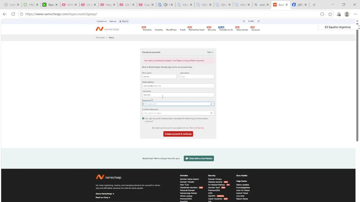View site information lock icon in address bar

click(x=21, y=14)
